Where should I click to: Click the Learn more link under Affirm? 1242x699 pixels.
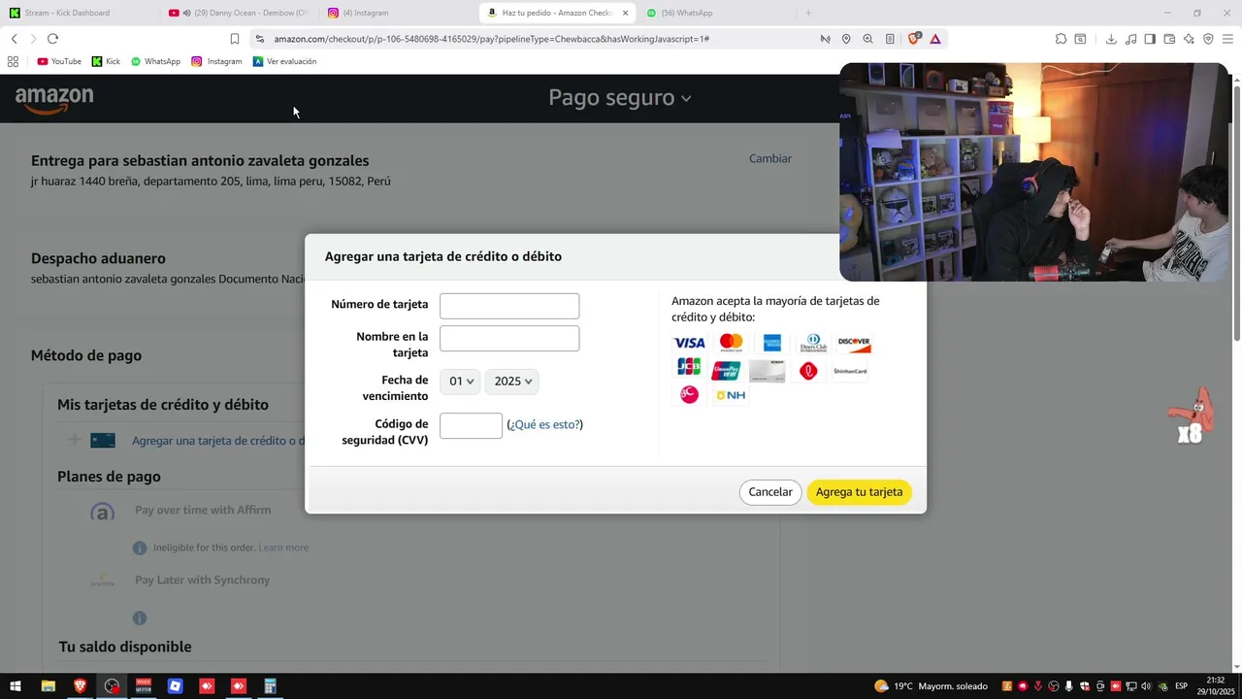(283, 548)
